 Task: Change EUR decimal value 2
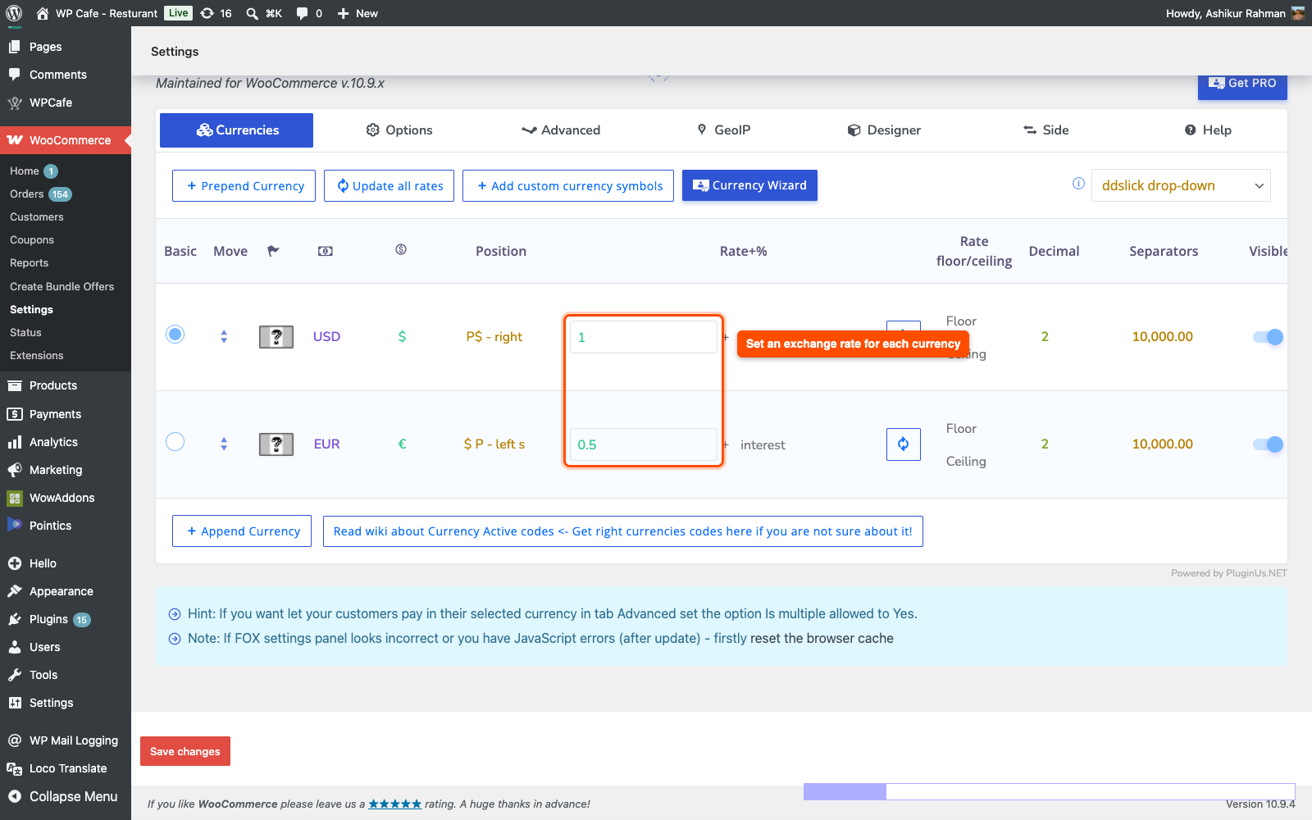coord(1045,444)
